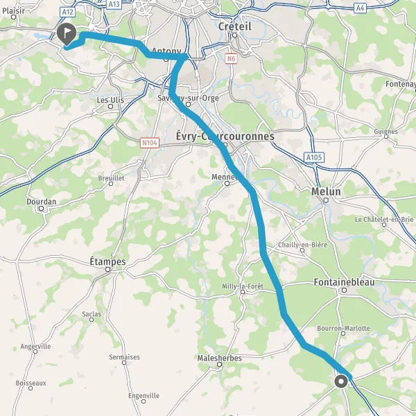The image size is (416, 416).
Task: Click the Chailly-en-Bière label
Action: pyautogui.click(x=302, y=245)
